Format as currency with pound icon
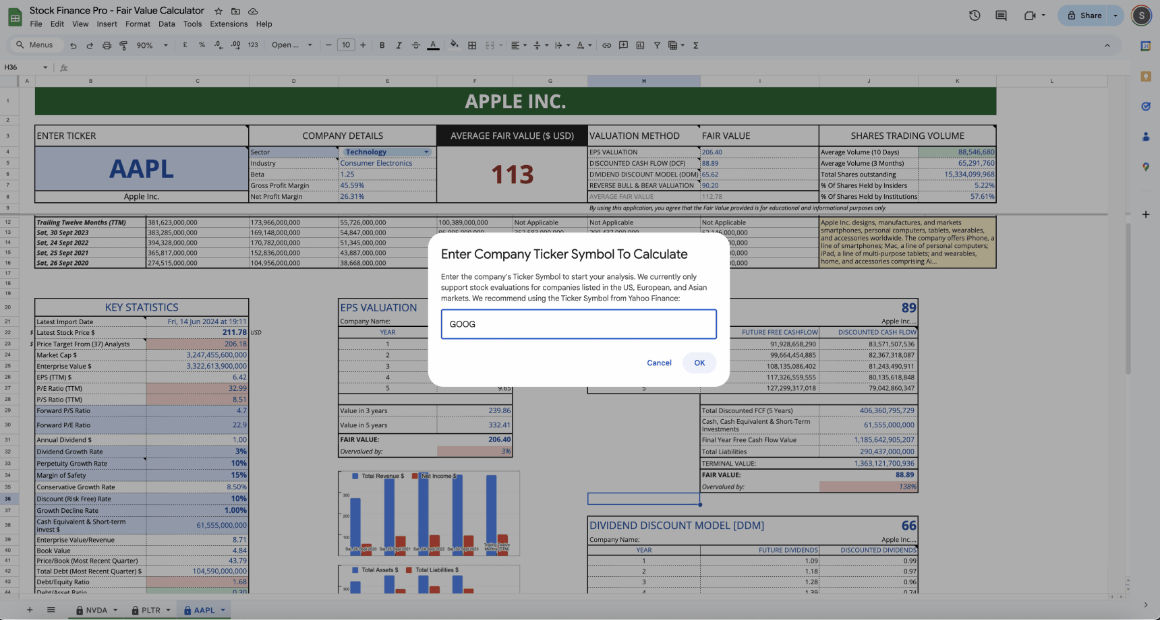 185,45
